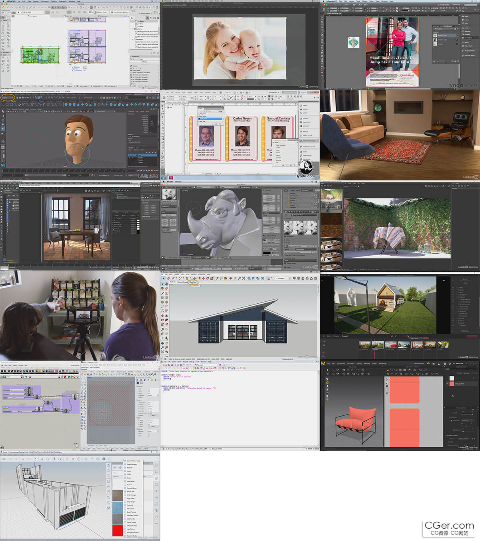Screen dimensions: 480x541
Task: Select the "Carlos Green" name text in InDesign
Action: pos(242,118)
